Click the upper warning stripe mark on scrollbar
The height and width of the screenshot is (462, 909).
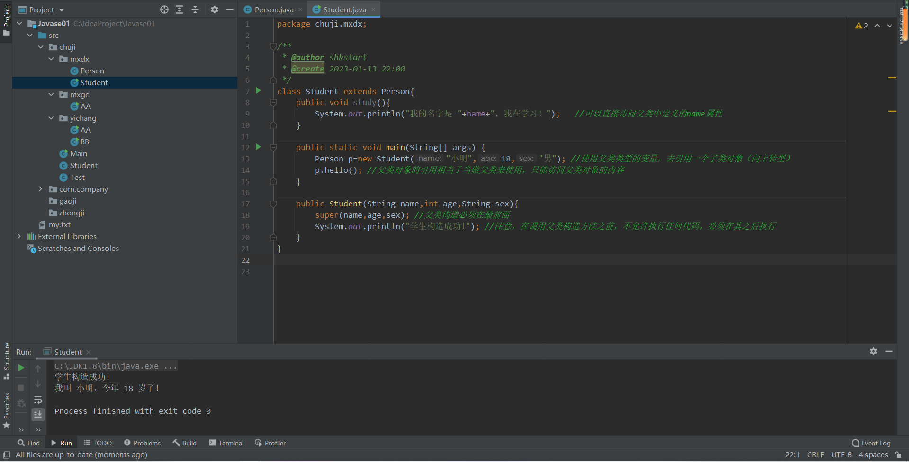(892, 77)
